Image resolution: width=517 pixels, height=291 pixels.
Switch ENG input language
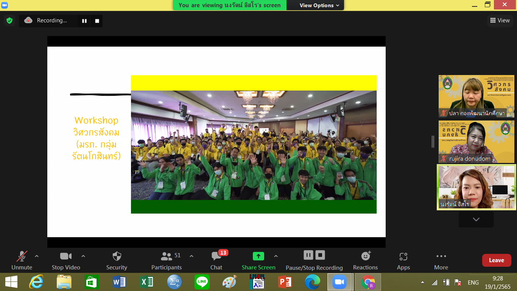(x=473, y=282)
